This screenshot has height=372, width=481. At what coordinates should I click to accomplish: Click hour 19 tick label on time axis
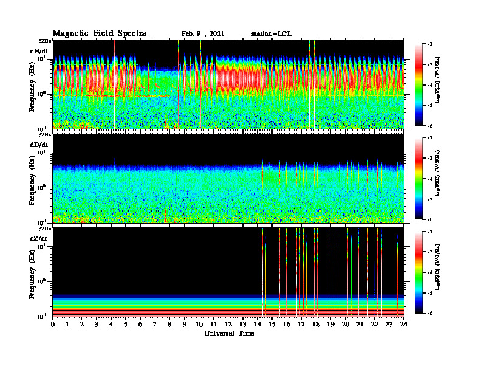point(330,325)
